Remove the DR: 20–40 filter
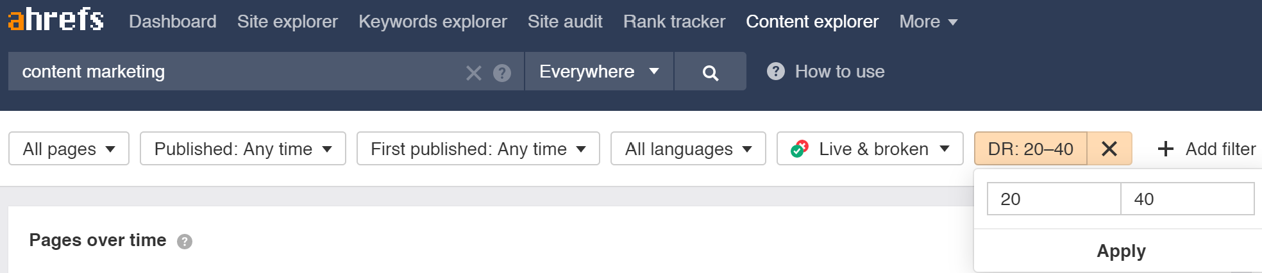Image resolution: width=1262 pixels, height=273 pixels. tap(1109, 149)
